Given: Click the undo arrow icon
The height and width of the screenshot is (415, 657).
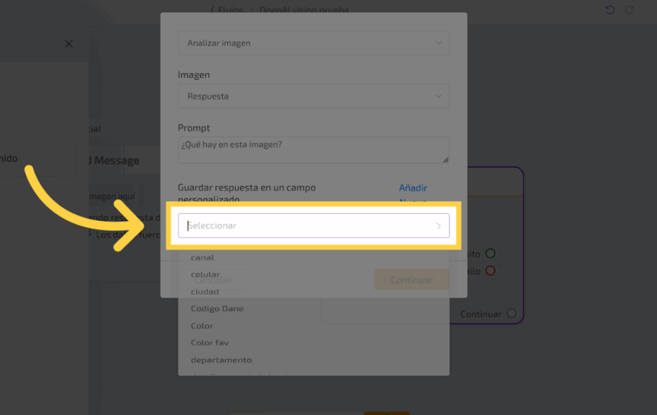Looking at the screenshot, I should click(610, 10).
